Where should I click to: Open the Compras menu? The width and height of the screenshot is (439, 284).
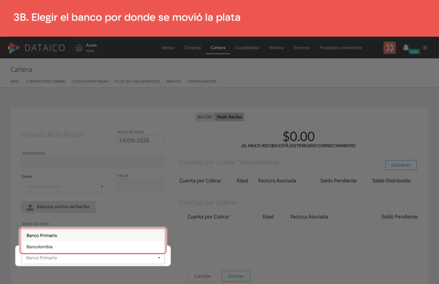[192, 48]
